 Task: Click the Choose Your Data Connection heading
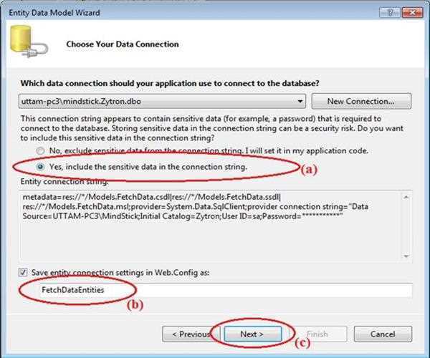[123, 44]
